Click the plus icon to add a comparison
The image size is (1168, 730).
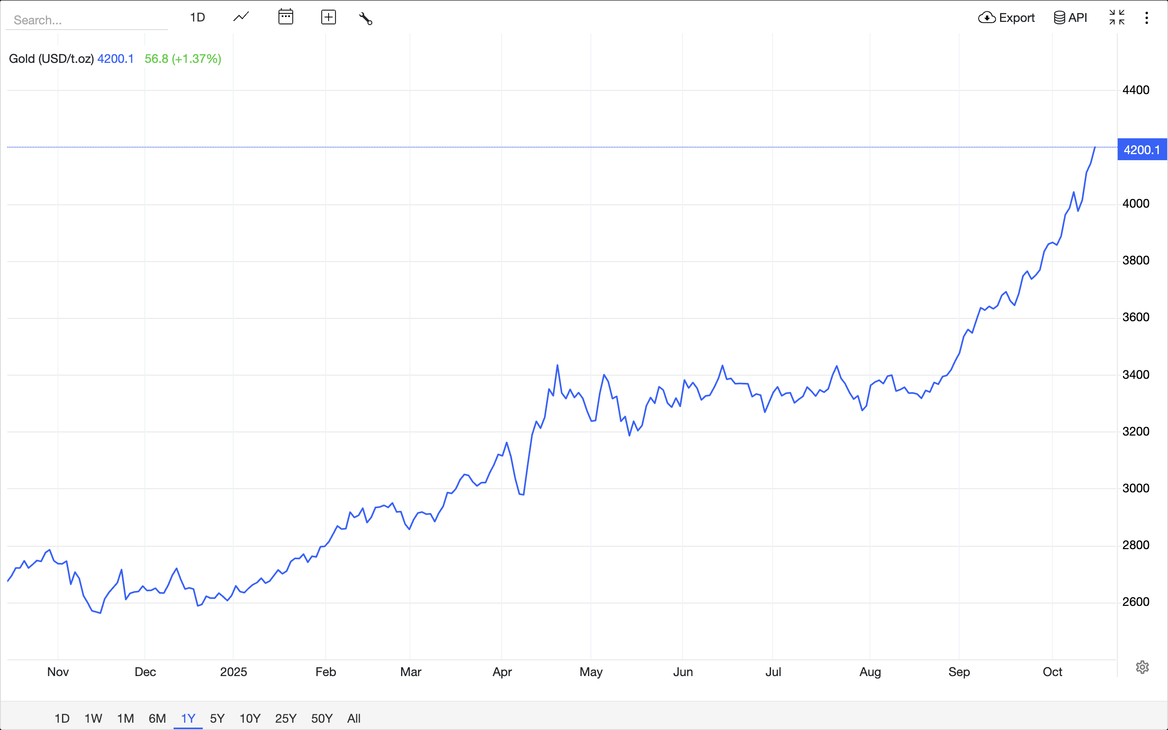pyautogui.click(x=328, y=17)
